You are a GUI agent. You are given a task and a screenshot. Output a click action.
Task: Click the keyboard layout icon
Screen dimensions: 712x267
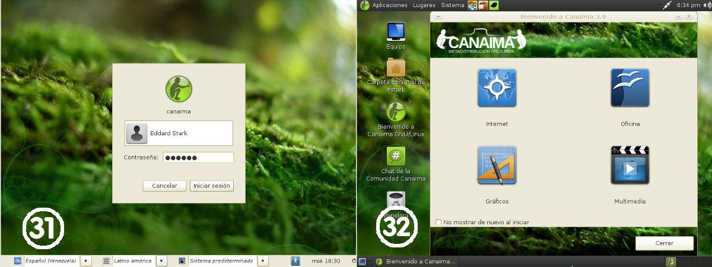tap(106, 260)
